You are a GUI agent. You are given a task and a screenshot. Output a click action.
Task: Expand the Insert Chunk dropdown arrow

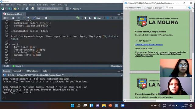click(x=81, y=18)
